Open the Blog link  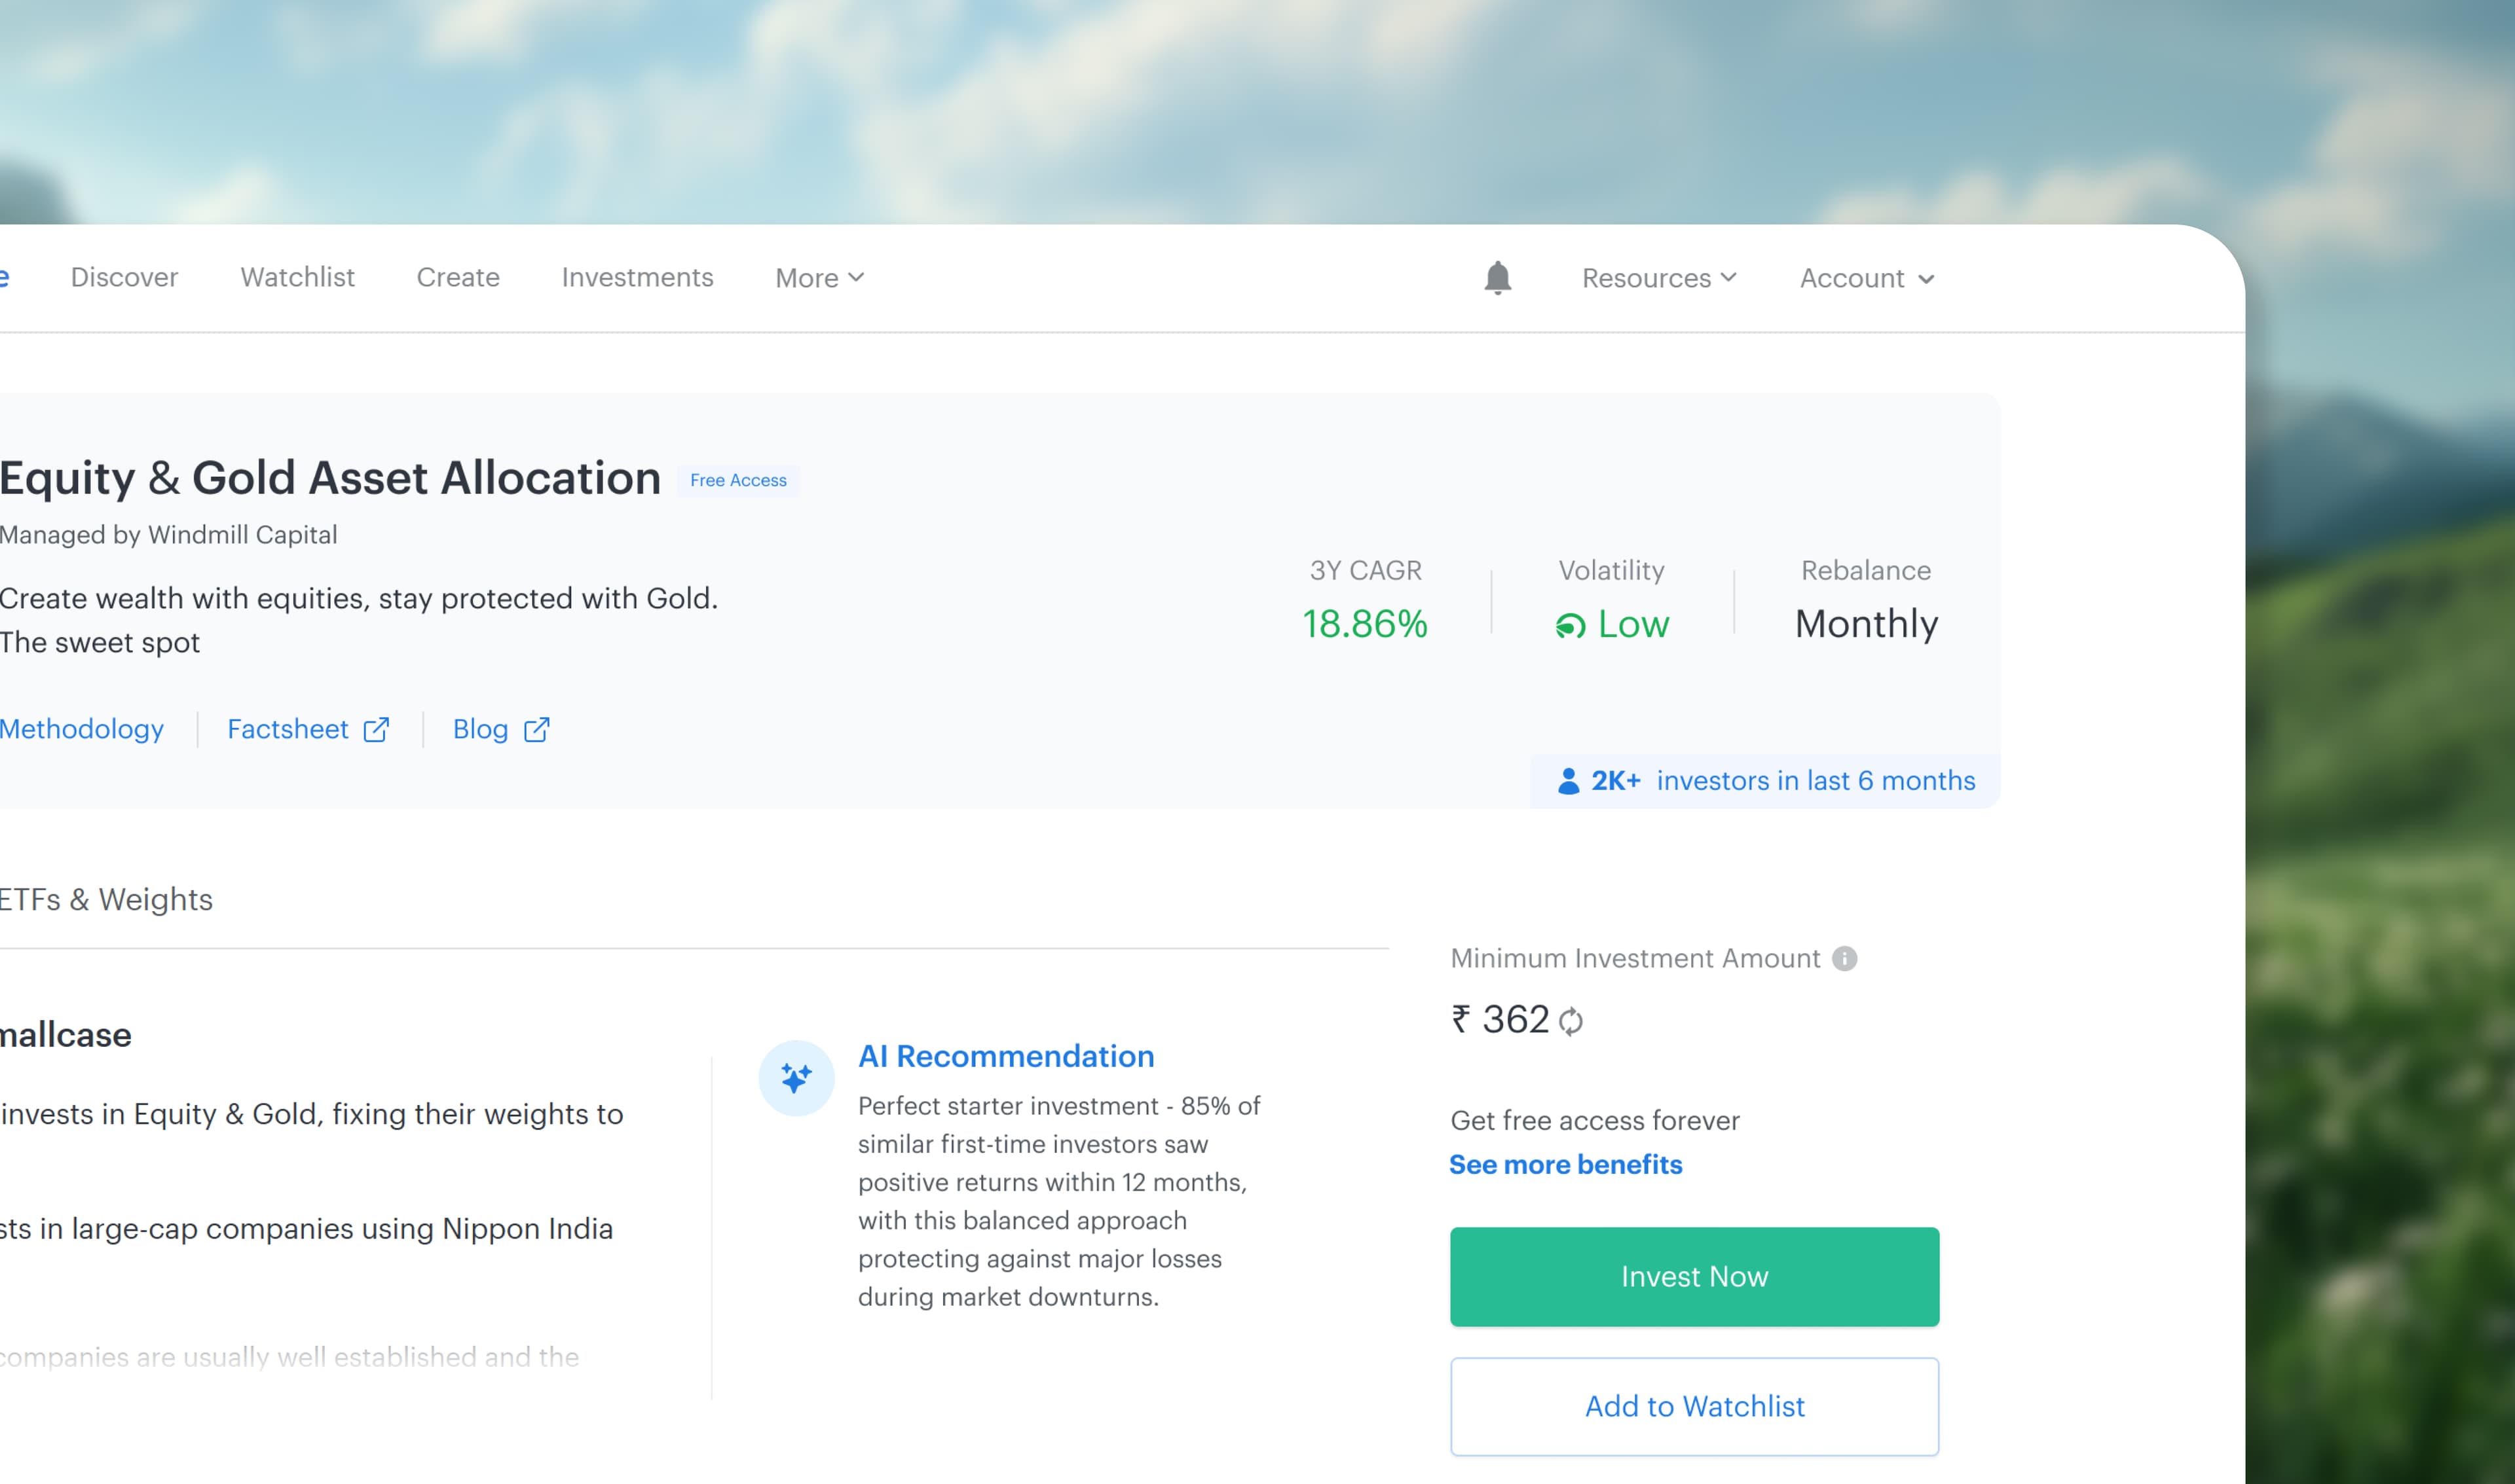coord(480,729)
